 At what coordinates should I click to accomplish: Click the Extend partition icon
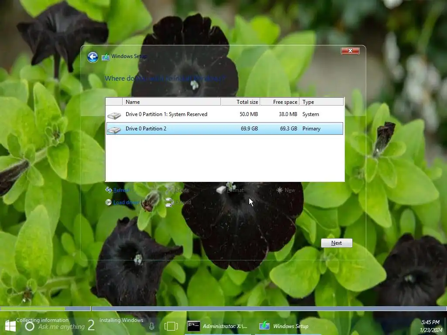click(x=169, y=202)
